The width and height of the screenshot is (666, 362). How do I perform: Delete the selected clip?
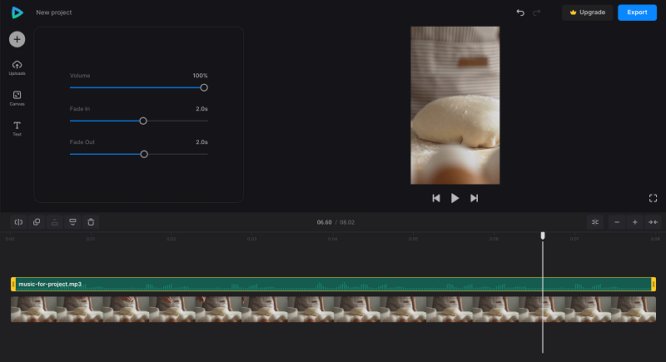tap(91, 222)
